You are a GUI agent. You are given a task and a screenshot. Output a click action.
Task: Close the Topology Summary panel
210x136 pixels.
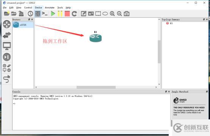point(207,20)
